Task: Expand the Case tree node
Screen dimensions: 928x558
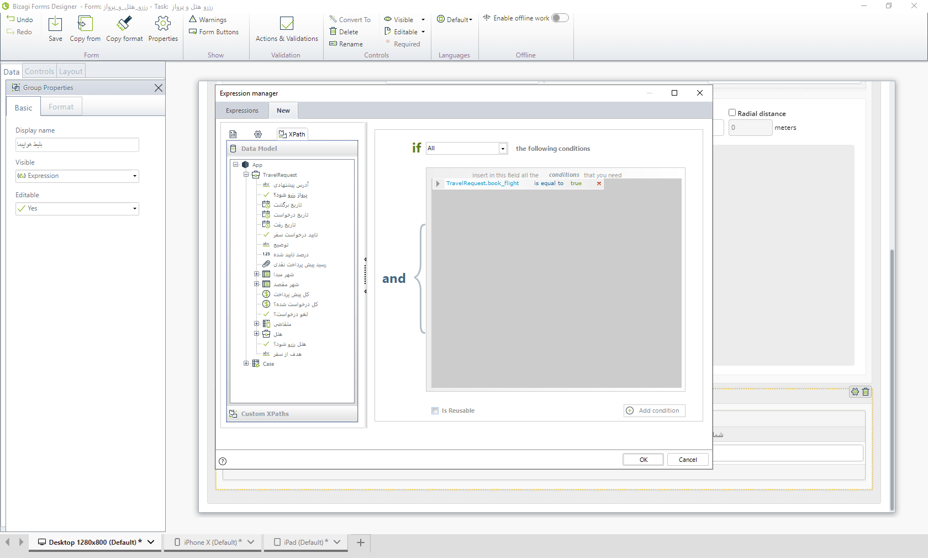Action: (246, 364)
